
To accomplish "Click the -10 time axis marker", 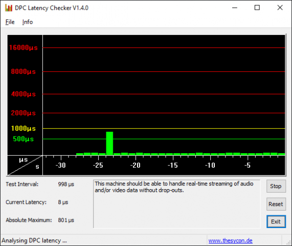I will point(210,165).
